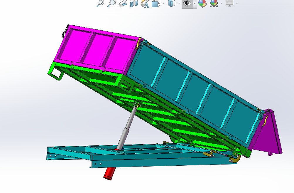Click the Apply Scene icon
Viewport: 294px width, 193px height.
coord(214,4)
